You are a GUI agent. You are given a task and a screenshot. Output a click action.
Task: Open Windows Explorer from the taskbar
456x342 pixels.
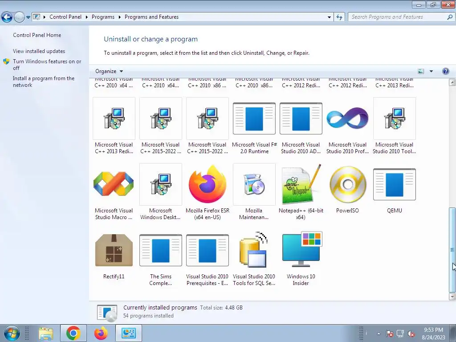click(x=46, y=333)
